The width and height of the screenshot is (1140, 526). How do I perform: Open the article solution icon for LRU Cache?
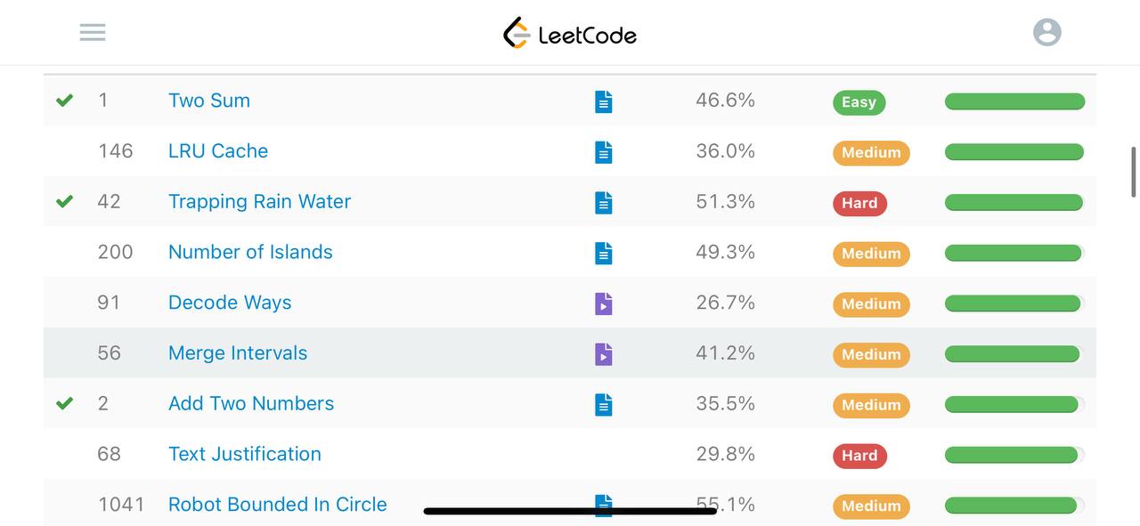pos(604,152)
